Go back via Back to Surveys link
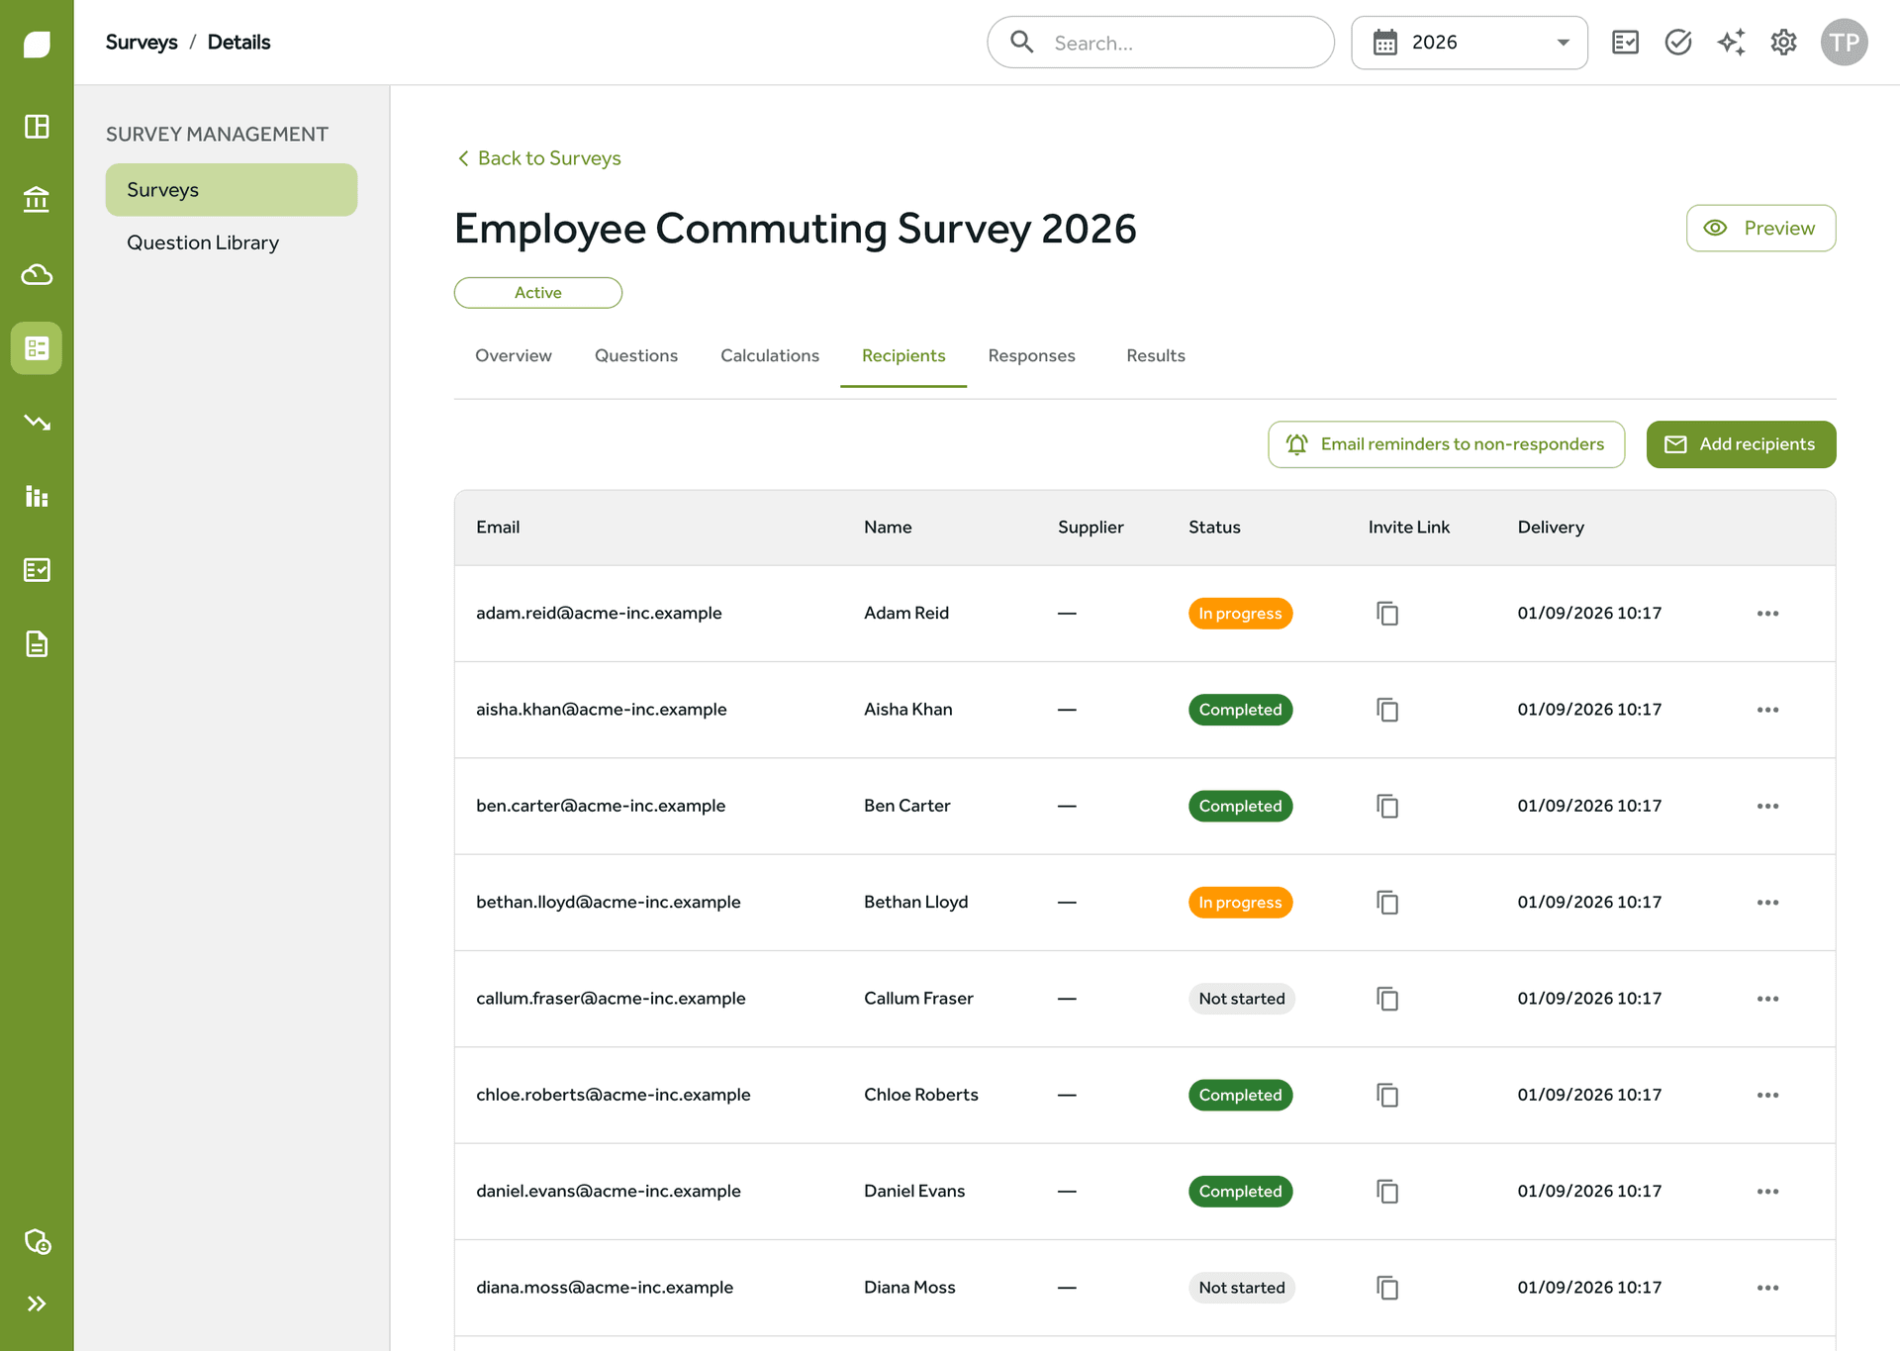Screen dimensions: 1900x1351 point(539,158)
